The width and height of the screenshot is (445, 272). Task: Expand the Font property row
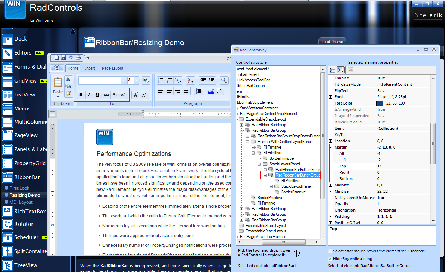tap(331, 97)
